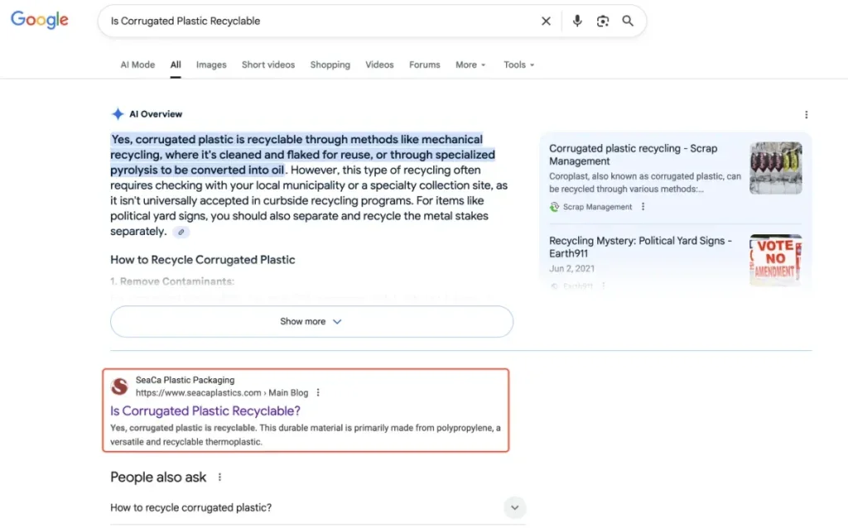Viewport: 848px width, 528px height.
Task: Open Corrugated plastic recycling Scrap Management article
Action: point(633,155)
